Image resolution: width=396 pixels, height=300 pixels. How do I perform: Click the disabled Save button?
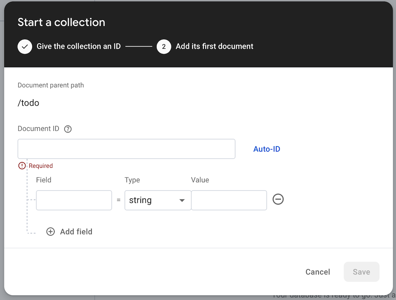362,272
